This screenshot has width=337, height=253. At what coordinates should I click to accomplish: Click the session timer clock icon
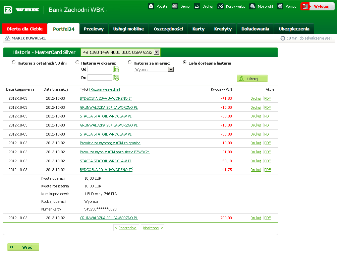(283, 38)
